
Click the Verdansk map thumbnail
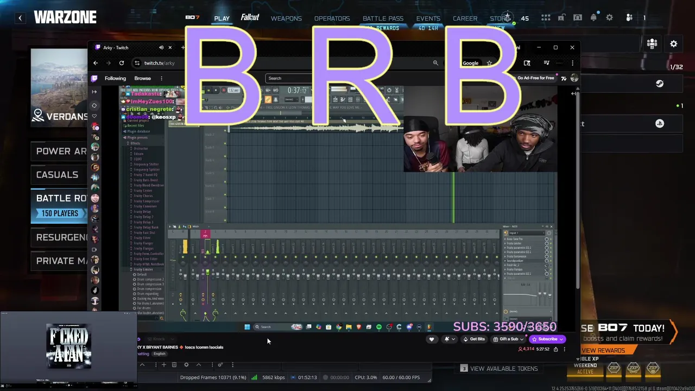[59, 88]
